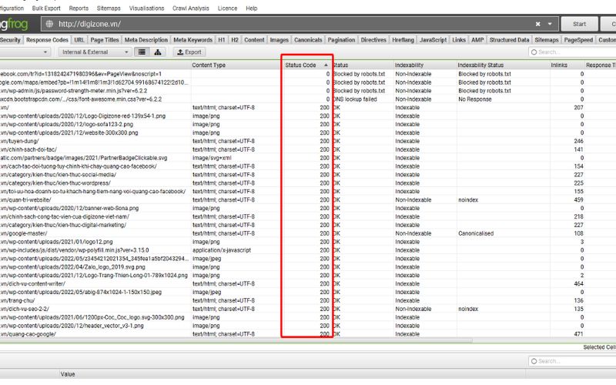Open the Sitemaps menu
This screenshot has height=385, width=616.
pyautogui.click(x=109, y=8)
